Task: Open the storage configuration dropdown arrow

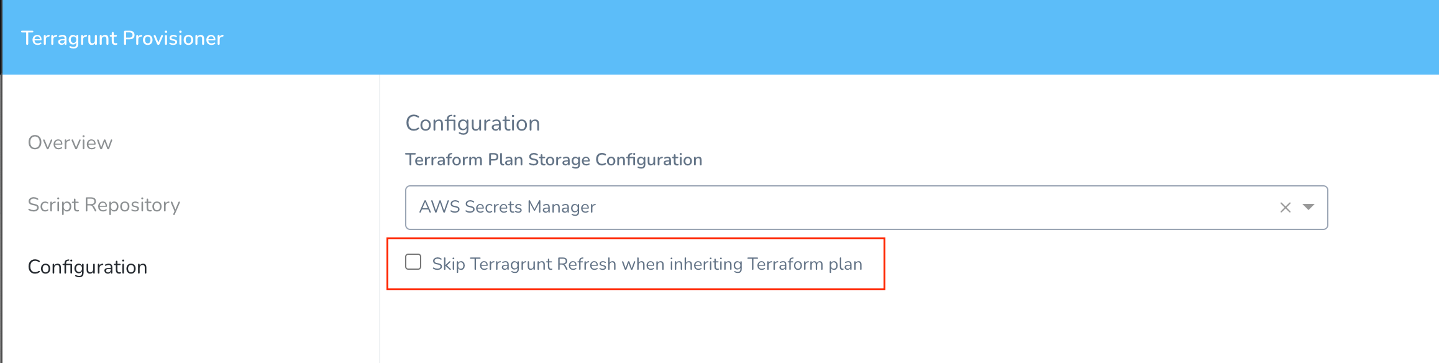Action: [x=1309, y=207]
